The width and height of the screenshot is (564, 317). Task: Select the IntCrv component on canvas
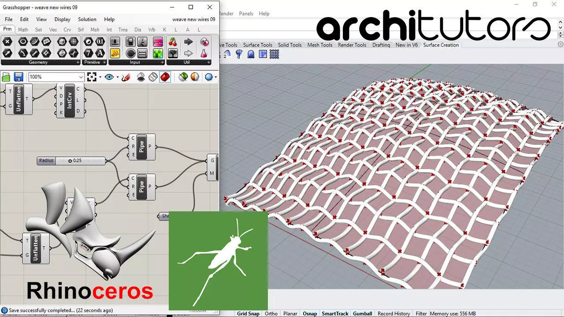[x=71, y=100]
